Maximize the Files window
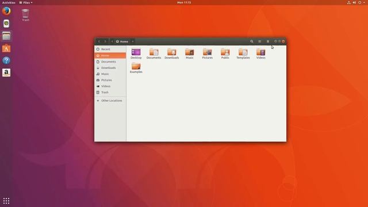This screenshot has width=368, height=207. point(279,41)
